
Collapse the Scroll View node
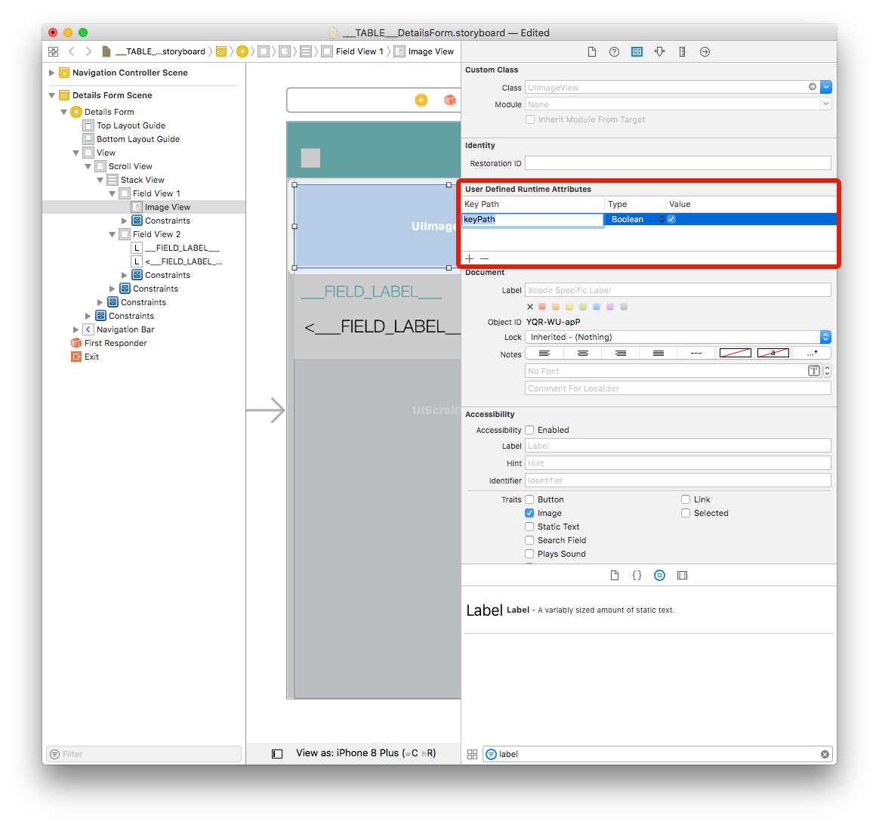[88, 166]
